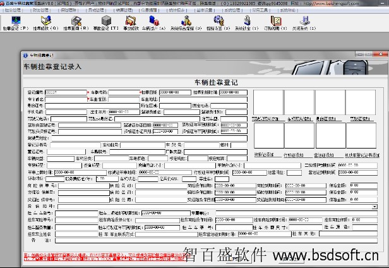Image resolution: width=389 pixels, height=268 pixels.
Task: Click the 机动车登记证书添加 link
Action: [x=362, y=155]
